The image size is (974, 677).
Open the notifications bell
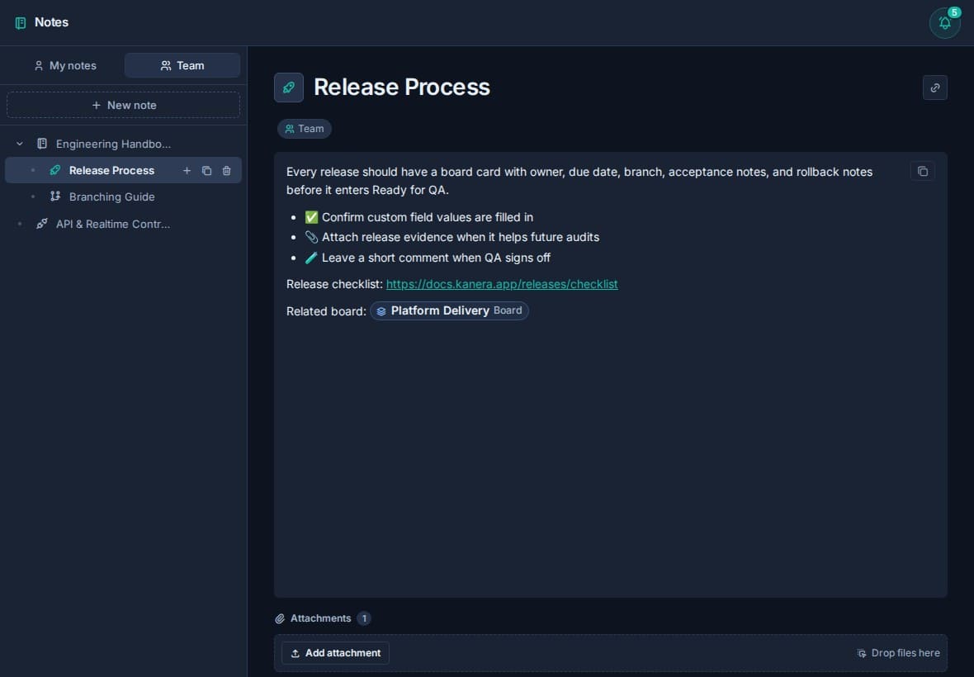click(x=944, y=23)
